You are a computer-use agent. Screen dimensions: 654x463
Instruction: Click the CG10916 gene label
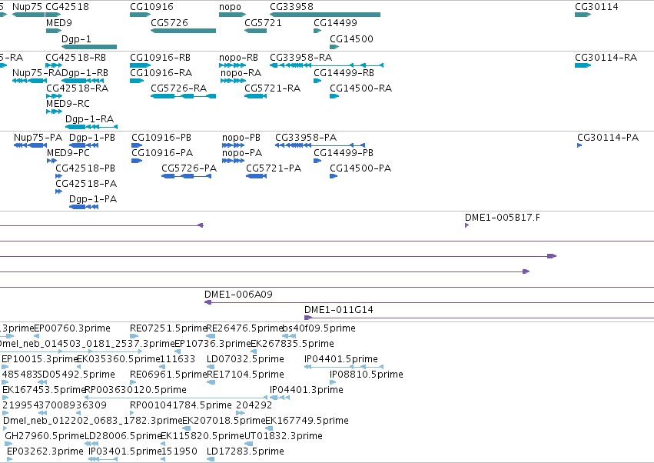(x=151, y=7)
